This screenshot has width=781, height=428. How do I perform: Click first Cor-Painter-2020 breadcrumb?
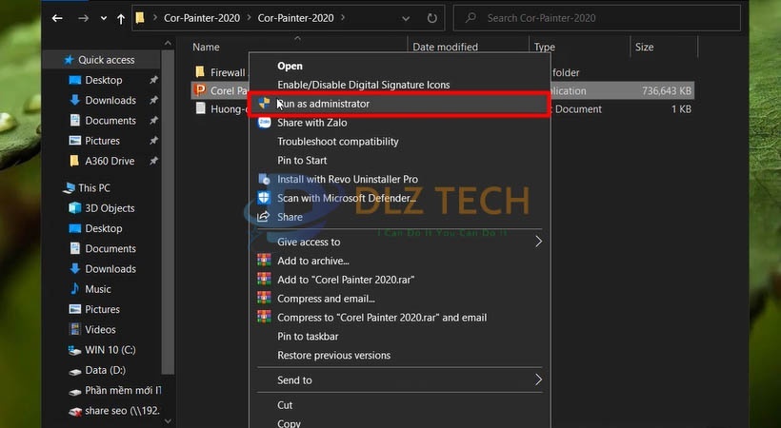tap(202, 18)
